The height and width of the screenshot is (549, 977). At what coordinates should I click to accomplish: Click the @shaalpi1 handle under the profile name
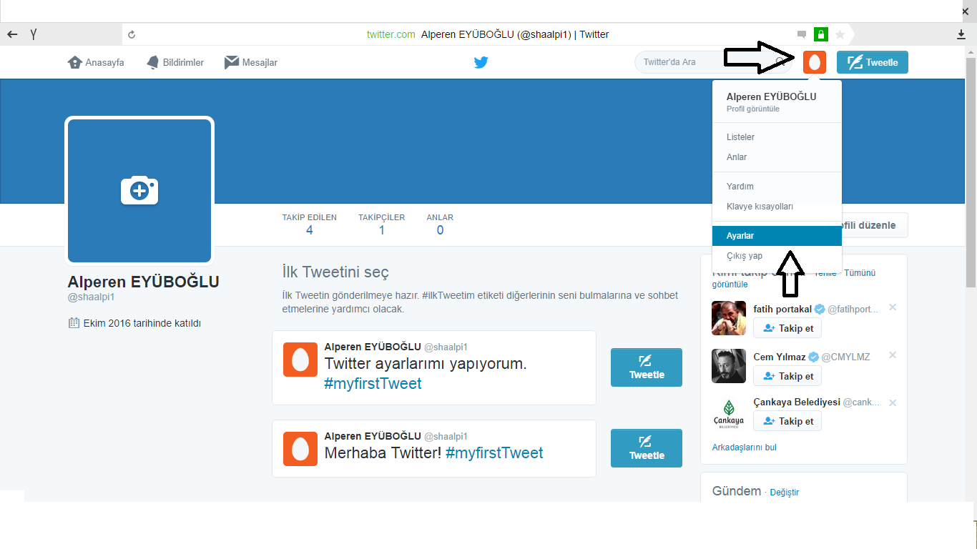92,297
